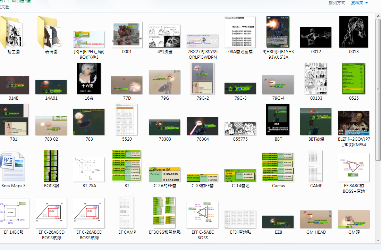The height and width of the screenshot is (250, 381).
Task: Click the BLZ]][~2CQVJP7 _9K{QKM%64 file name
Action: 354,142
